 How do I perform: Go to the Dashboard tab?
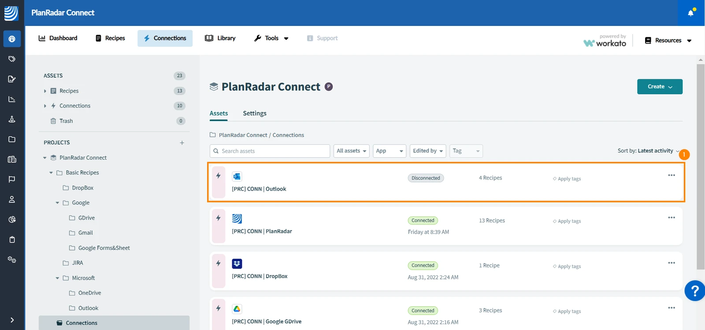[58, 38]
